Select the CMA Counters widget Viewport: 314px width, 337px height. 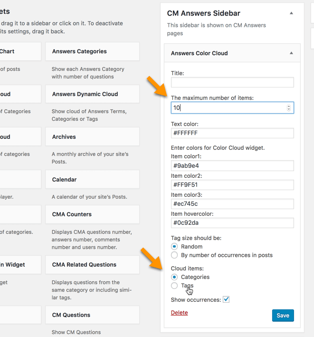pos(92,214)
